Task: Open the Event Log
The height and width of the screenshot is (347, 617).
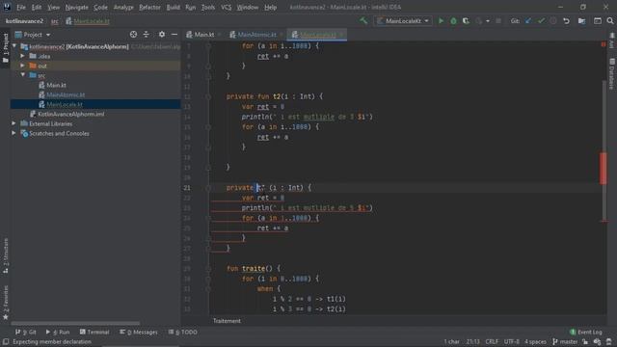Action: [x=586, y=332]
